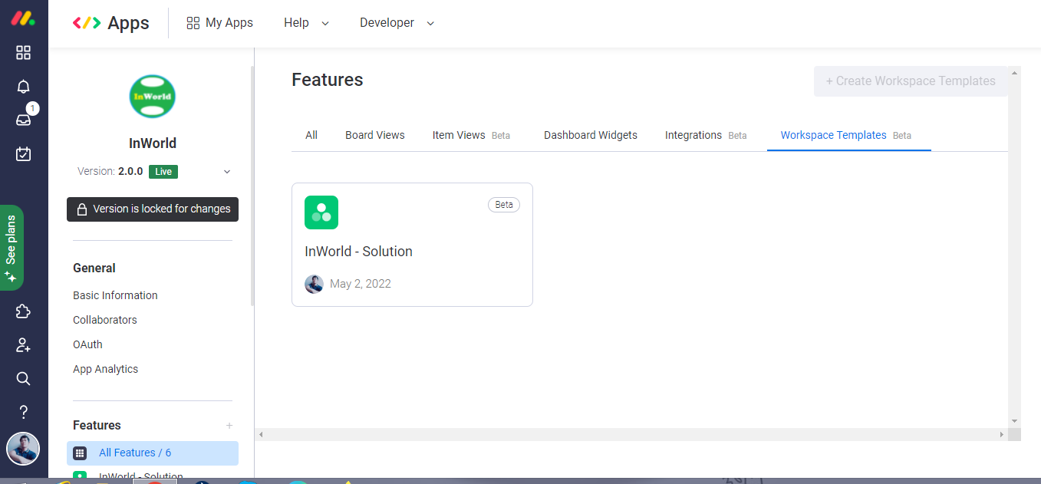
Task: Click the Beta badge on the card
Action: pyautogui.click(x=504, y=205)
